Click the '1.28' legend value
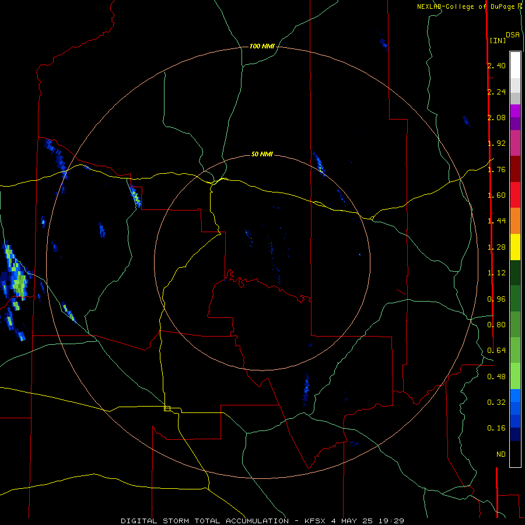The width and height of the screenshot is (525, 525). [x=496, y=247]
